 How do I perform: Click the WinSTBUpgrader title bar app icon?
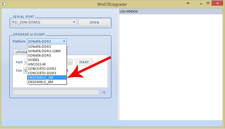[4, 4]
